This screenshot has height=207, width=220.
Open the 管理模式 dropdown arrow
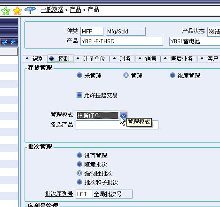124,116
